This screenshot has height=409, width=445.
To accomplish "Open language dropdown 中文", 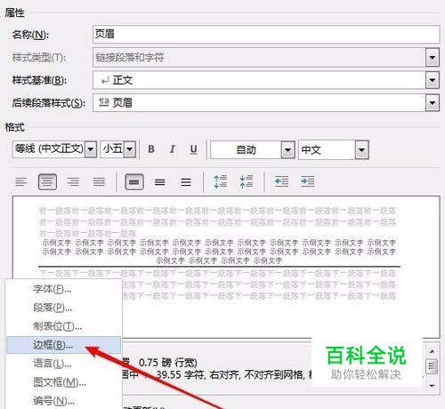I will pyautogui.click(x=361, y=150).
